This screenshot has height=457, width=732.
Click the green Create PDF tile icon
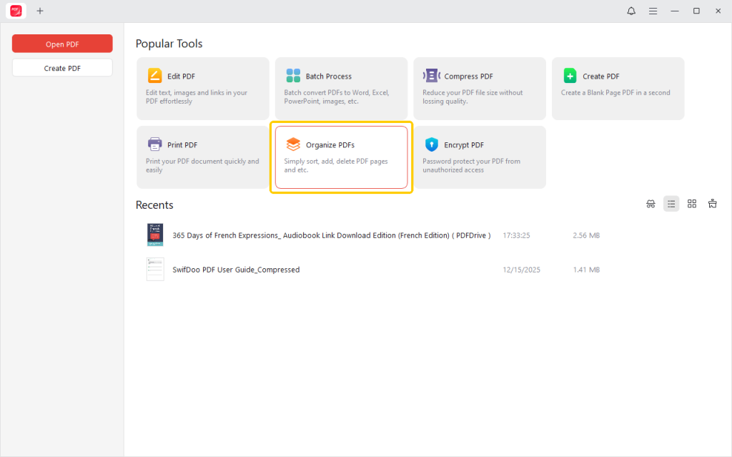[x=570, y=76]
